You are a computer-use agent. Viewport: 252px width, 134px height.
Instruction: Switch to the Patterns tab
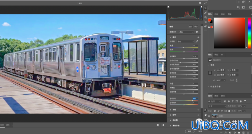(x=229, y=14)
